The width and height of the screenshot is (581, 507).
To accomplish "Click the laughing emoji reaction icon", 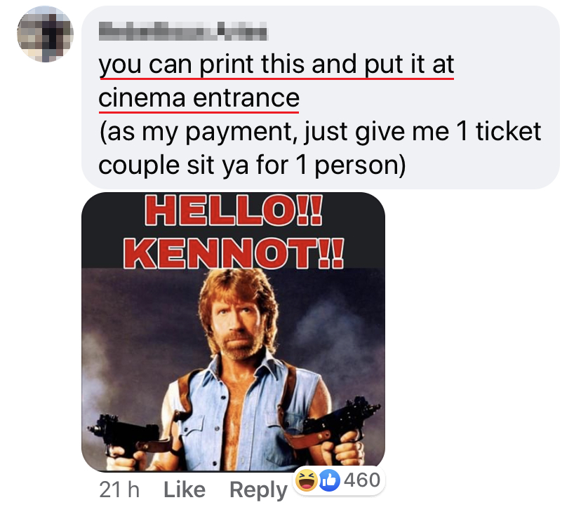I will pos(307,480).
